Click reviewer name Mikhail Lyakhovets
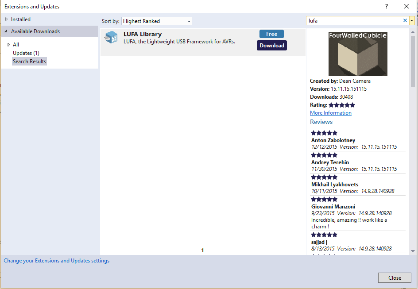Screen dimensions: 418x289 (x=335, y=184)
